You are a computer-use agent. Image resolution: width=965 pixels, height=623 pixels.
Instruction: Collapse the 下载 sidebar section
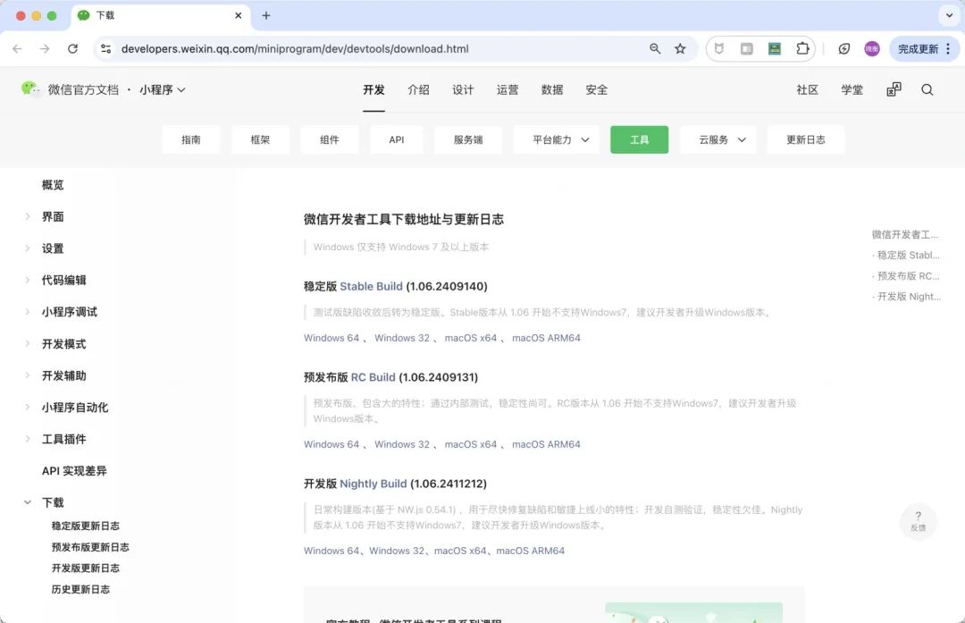point(28,502)
